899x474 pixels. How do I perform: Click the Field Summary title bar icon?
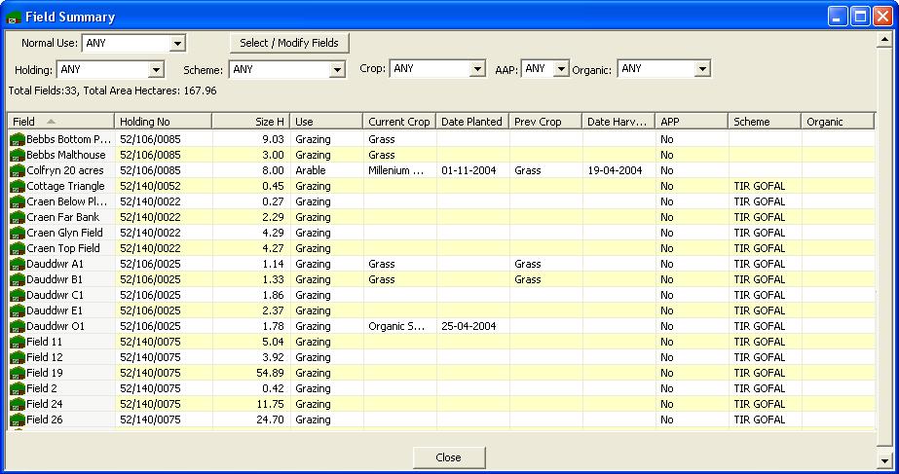14,18
